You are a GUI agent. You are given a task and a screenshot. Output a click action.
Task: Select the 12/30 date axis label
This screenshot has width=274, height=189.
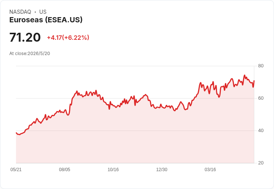pyautogui.click(x=162, y=170)
